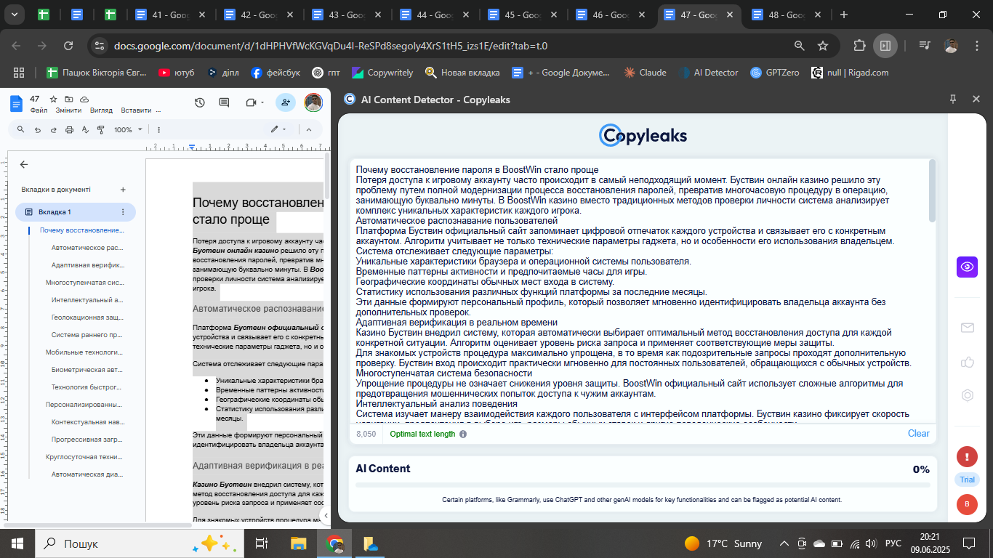Viewport: 993px width, 558px height.
Task: Open ютуб bookmark
Action: pos(177,73)
